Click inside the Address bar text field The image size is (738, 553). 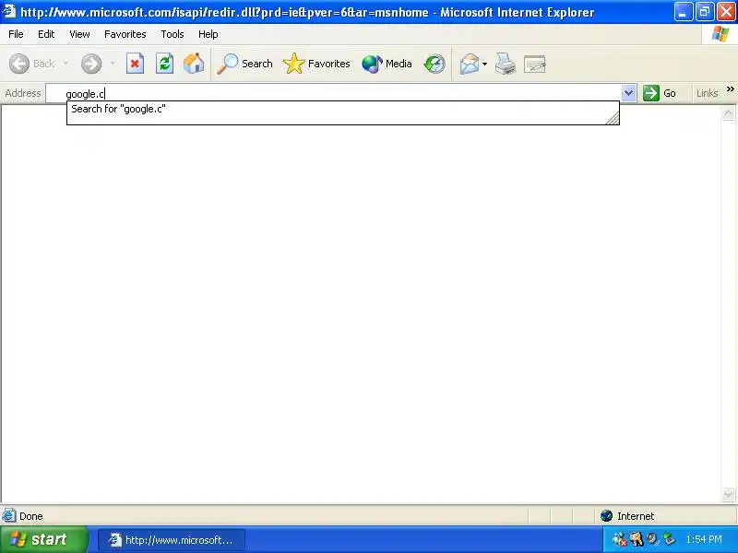[x=334, y=94]
